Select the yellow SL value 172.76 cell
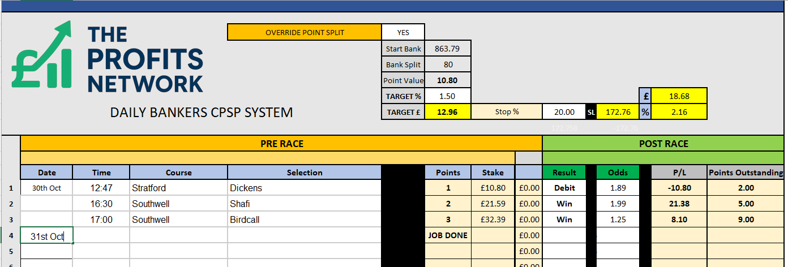 point(618,112)
